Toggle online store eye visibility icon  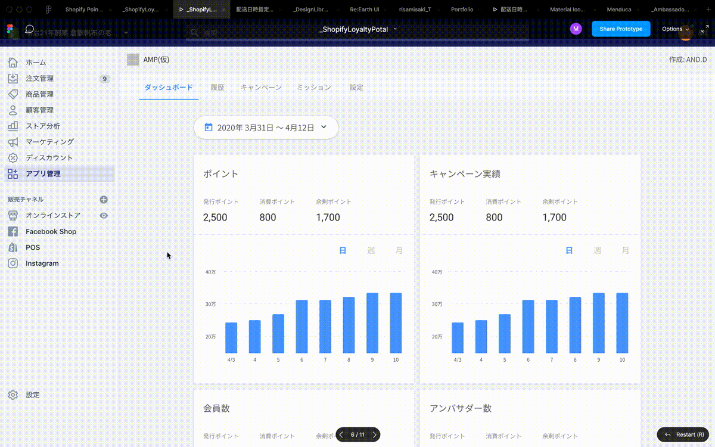[104, 216]
